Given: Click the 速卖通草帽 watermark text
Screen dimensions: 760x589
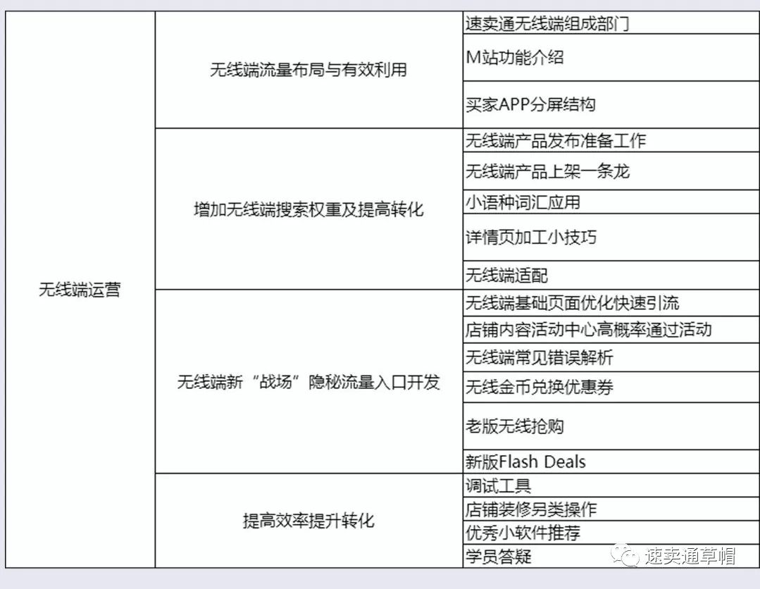Looking at the screenshot, I should click(x=689, y=556).
